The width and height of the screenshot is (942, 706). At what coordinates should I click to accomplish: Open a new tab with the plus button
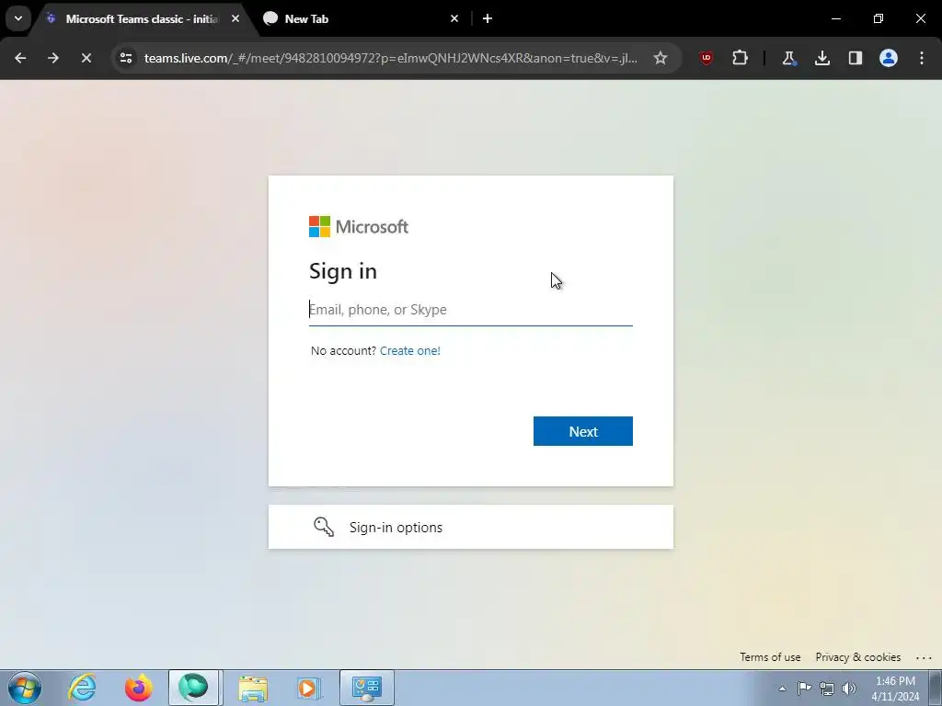pyautogui.click(x=488, y=19)
